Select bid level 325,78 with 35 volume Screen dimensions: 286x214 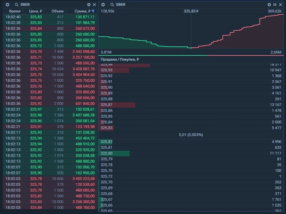(x=191, y=165)
